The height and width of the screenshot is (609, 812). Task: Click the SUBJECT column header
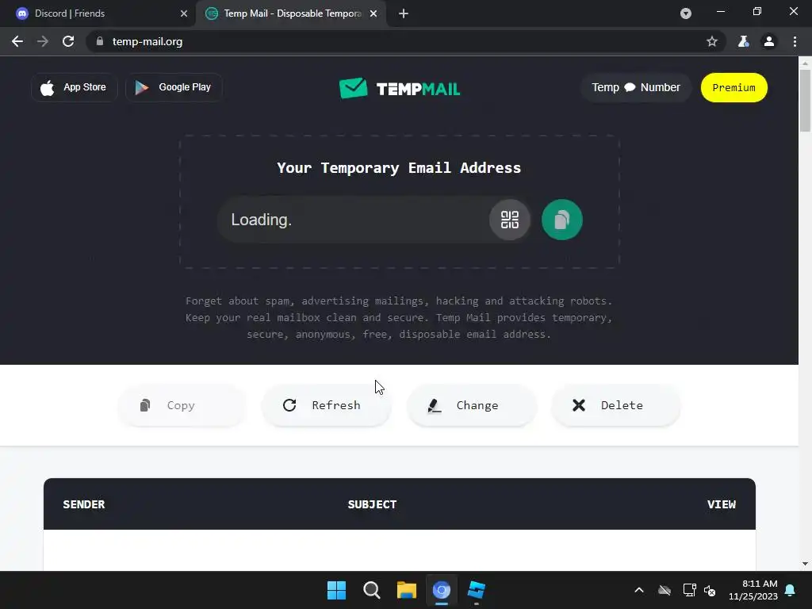(372, 504)
